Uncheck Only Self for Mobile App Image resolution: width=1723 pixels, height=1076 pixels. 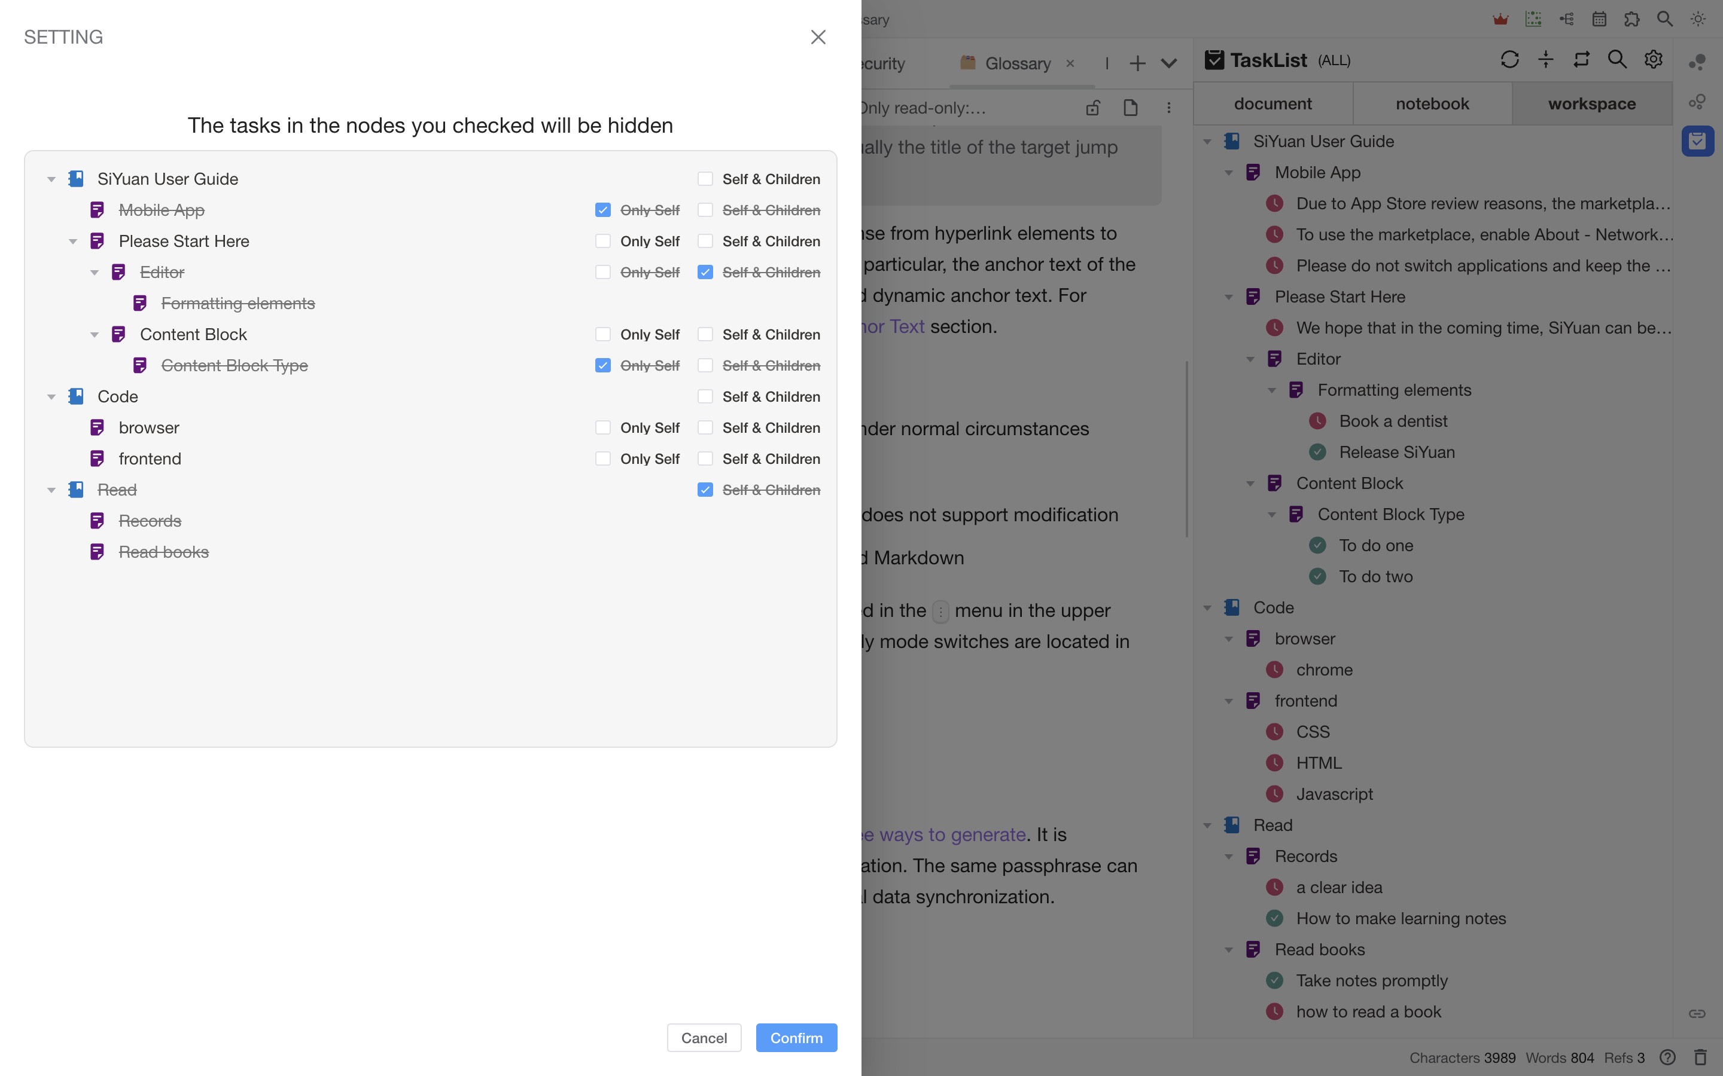(x=603, y=210)
